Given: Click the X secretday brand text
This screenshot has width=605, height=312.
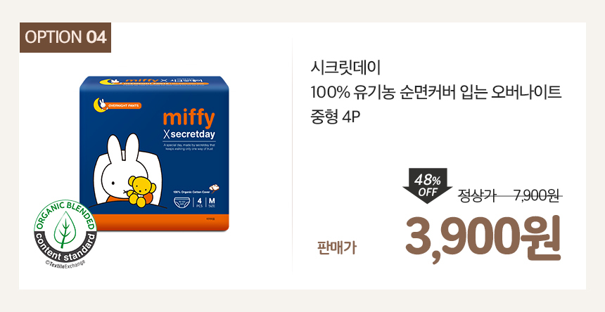Looking at the screenshot, I should 189,134.
